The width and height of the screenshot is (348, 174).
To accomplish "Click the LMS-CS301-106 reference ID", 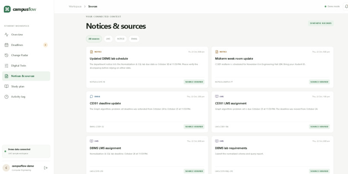I will tap(222, 127).
